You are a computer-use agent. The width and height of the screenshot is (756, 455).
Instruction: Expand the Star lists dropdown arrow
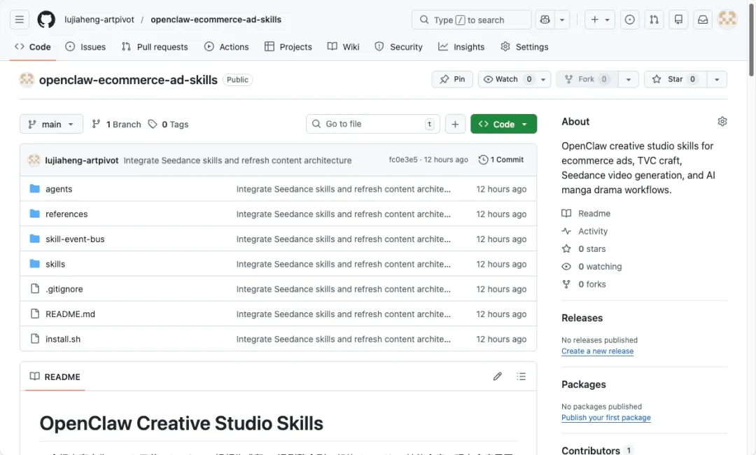tap(716, 79)
